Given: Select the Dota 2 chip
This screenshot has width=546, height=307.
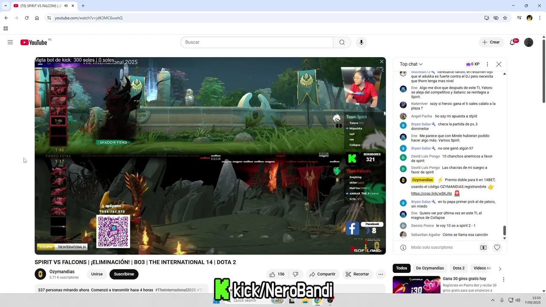Looking at the screenshot, I should tap(459, 268).
